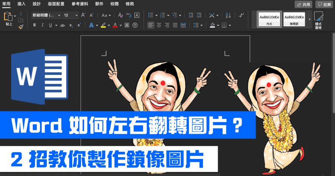This screenshot has width=335, height=176.
Task: Switch to the 檢視 (View) tab
Action: (130, 4)
